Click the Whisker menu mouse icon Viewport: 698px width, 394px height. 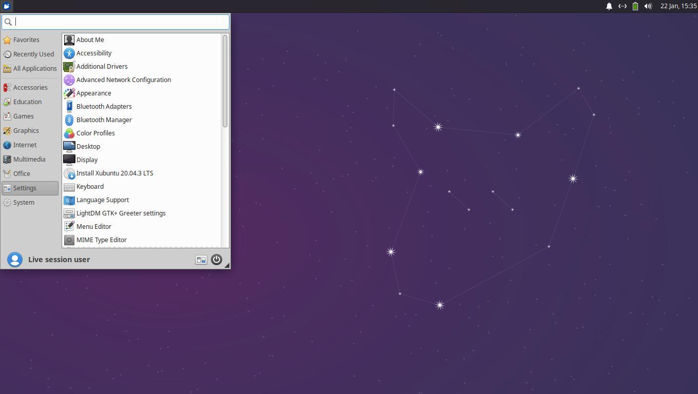pos(7,6)
